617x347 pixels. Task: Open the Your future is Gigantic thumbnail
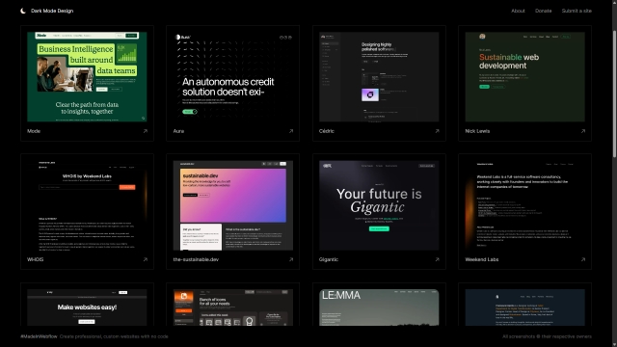pyautogui.click(x=379, y=205)
